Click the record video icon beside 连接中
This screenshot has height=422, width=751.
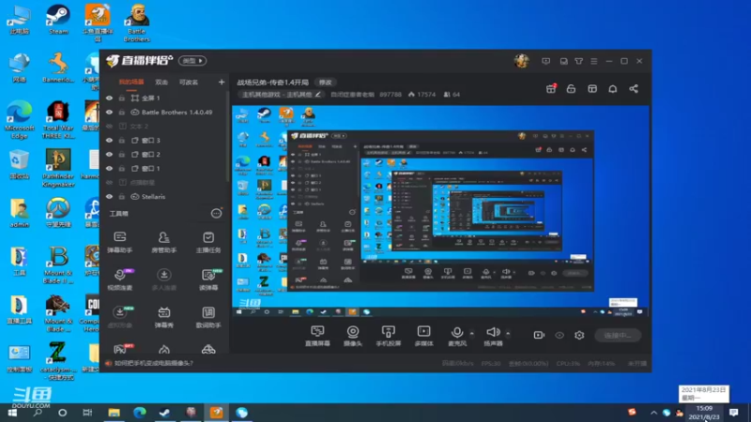(x=539, y=335)
